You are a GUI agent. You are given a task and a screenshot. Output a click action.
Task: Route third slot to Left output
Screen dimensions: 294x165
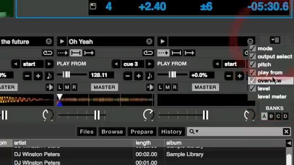pyautogui.click(x=160, y=88)
